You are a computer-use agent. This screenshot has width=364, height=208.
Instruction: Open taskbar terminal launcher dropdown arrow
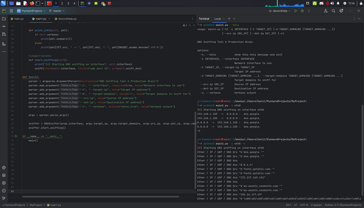pos(42,3)
